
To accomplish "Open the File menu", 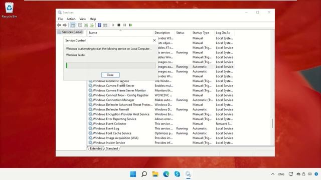I will 60,19.
